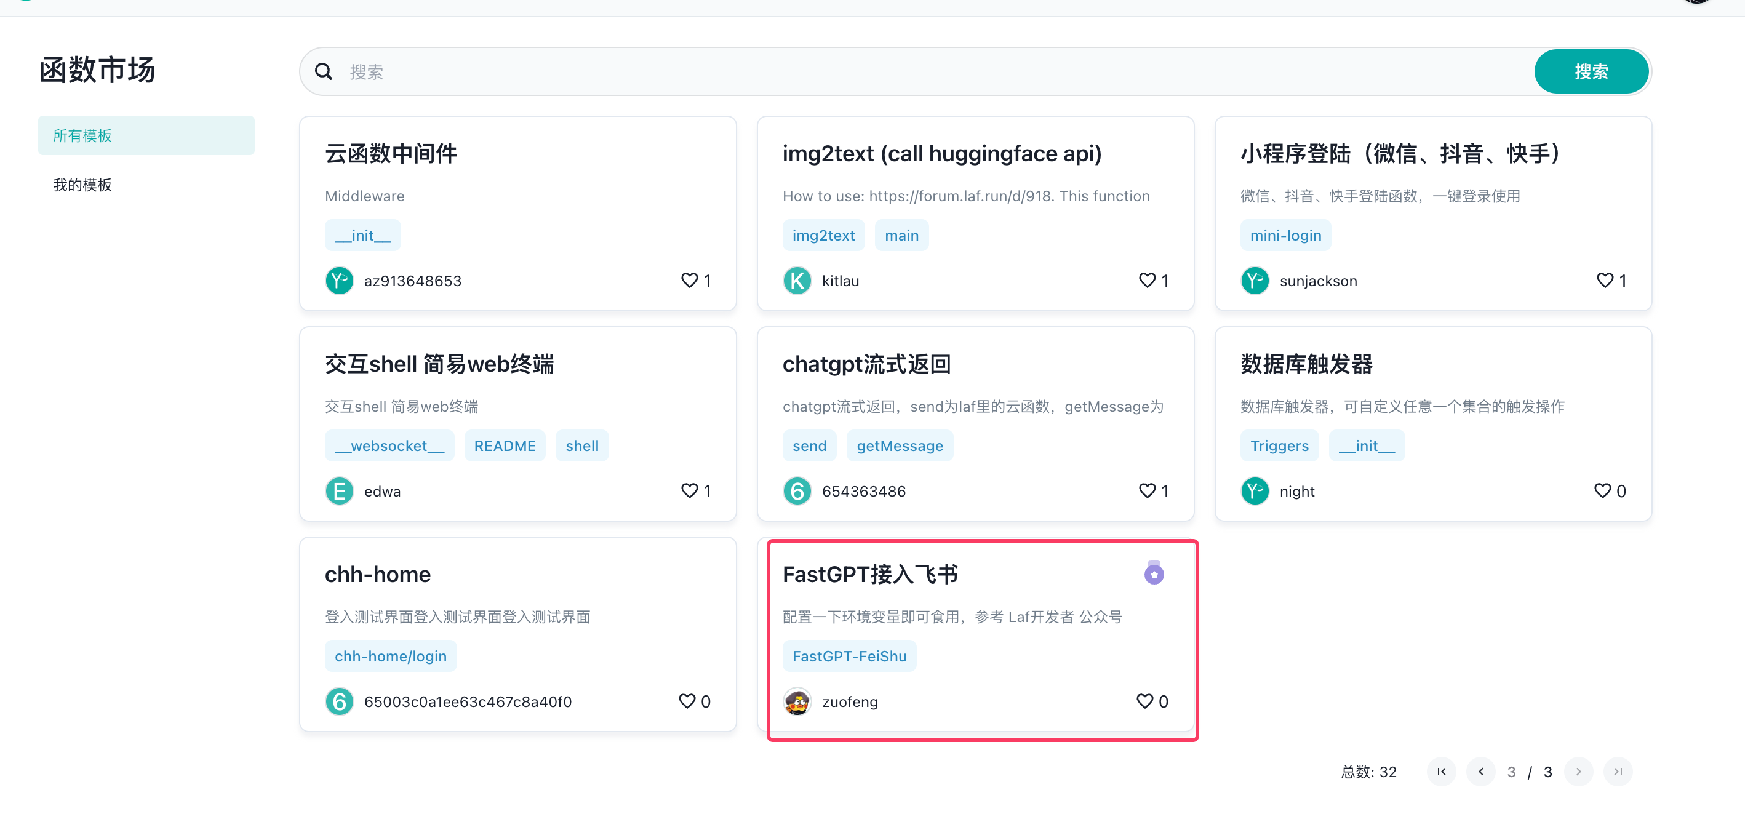Like the 云函数中间件 template heart icon
This screenshot has width=1745, height=827.
tap(689, 281)
